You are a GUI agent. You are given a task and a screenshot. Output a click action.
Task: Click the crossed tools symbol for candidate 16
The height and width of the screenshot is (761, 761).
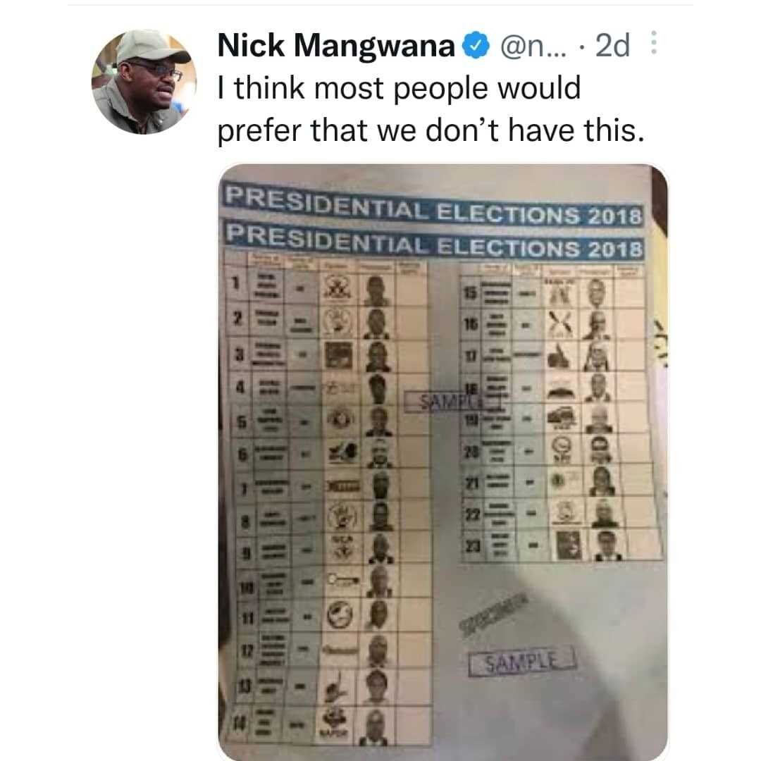561,323
